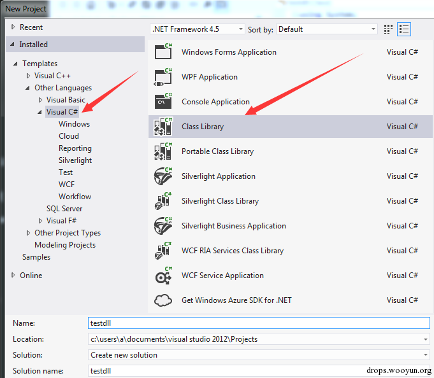Collapse the Installed section arrow

tap(13, 44)
